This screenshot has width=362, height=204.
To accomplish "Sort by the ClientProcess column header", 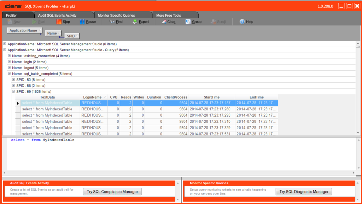I will tap(176, 97).
